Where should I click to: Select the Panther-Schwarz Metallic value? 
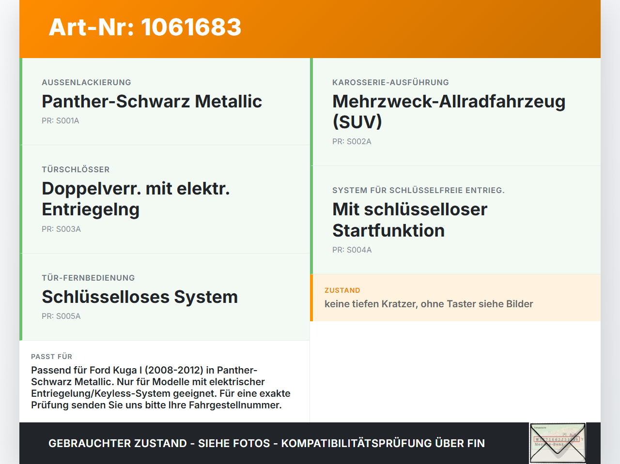click(x=152, y=101)
